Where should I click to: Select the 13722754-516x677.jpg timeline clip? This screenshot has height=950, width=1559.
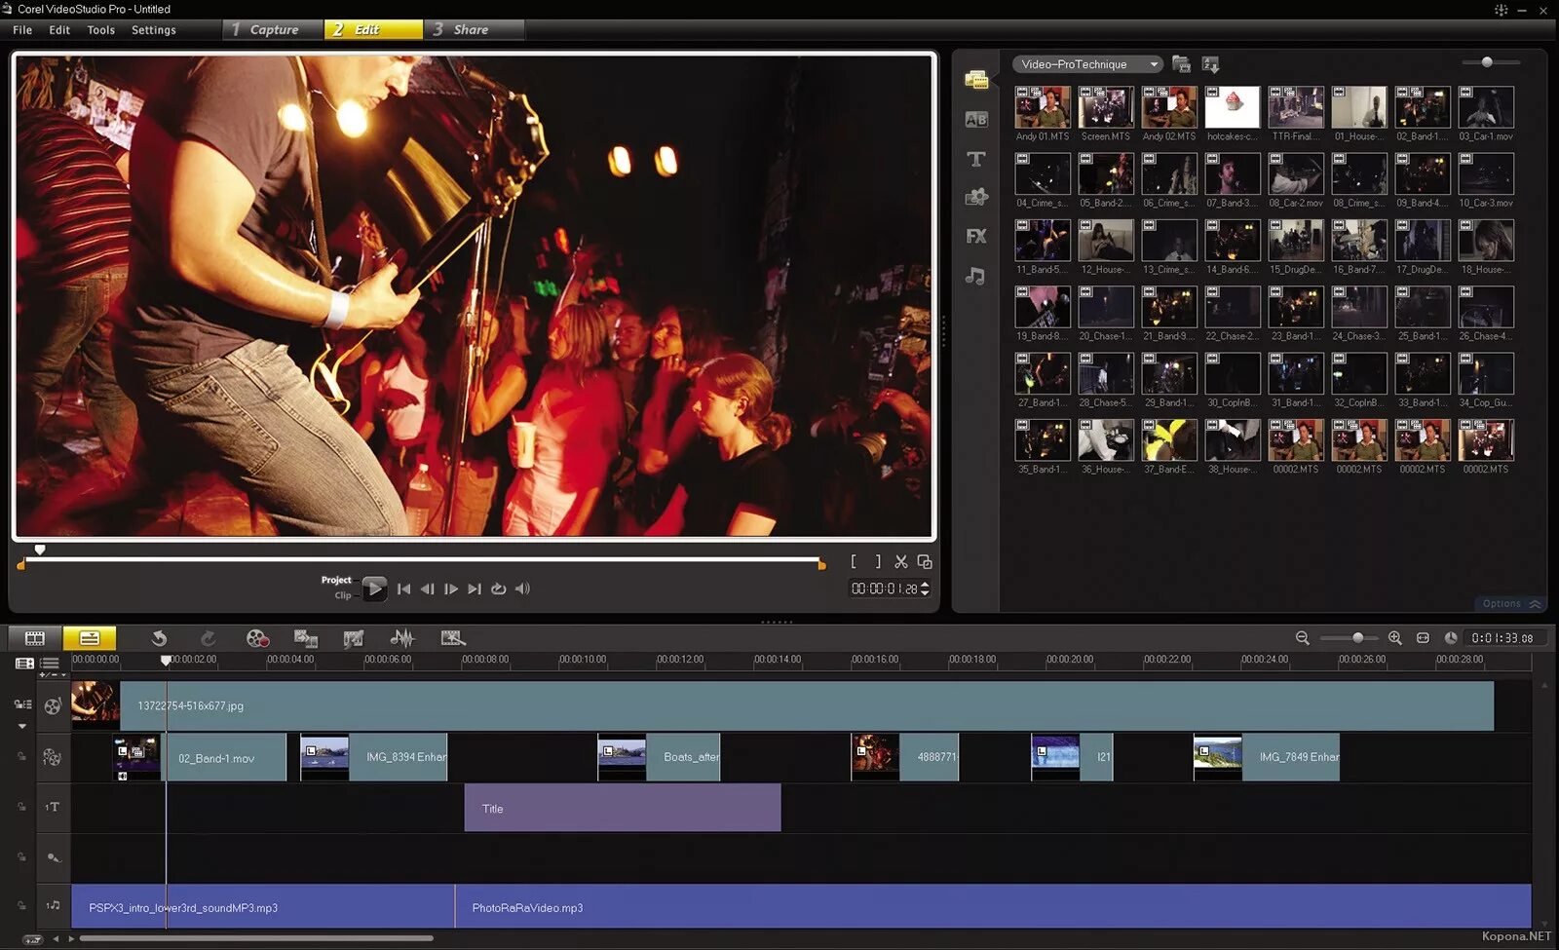tap(782, 705)
